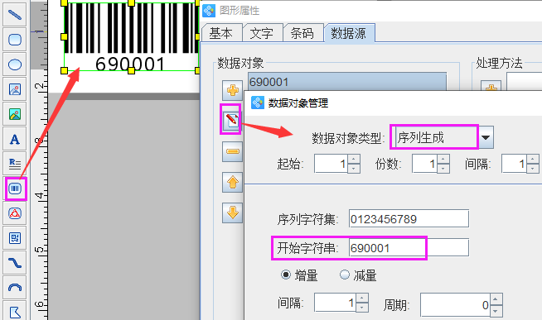This screenshot has height=320, width=542.
Task: Click the 周期 number field
Action: click(x=456, y=305)
